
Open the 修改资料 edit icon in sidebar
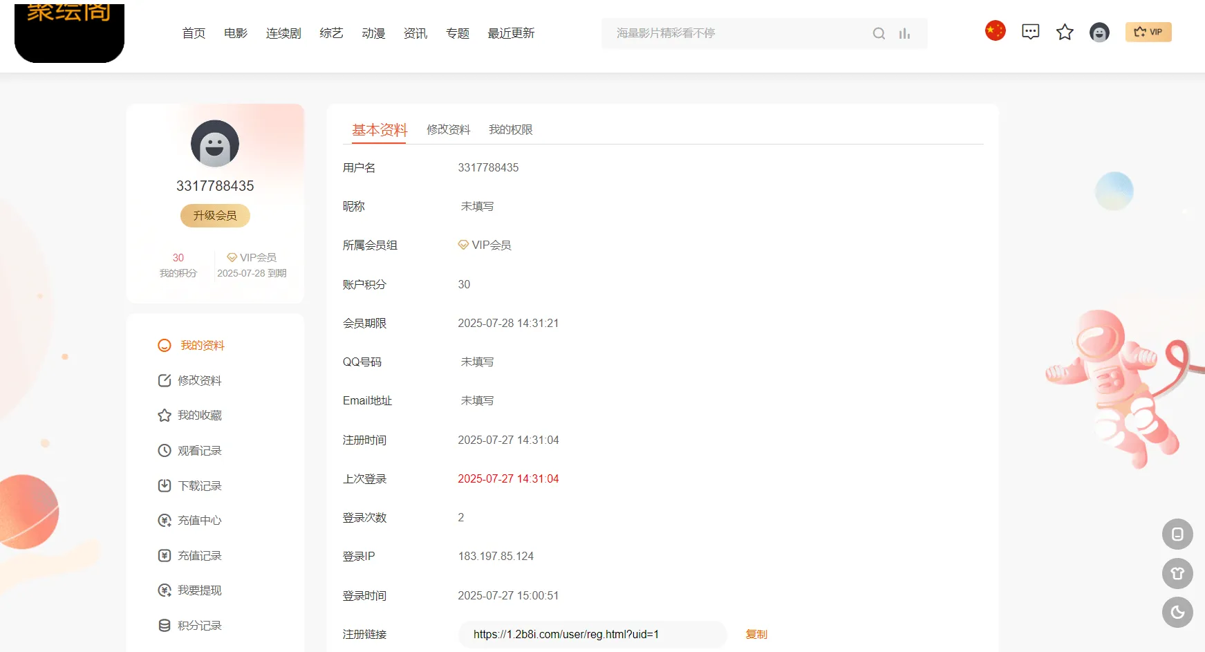[164, 380]
